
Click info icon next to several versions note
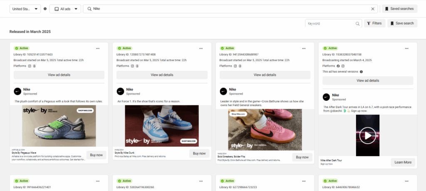point(361,72)
